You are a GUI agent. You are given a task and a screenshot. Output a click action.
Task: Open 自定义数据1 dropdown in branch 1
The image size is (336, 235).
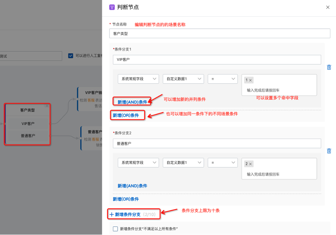coord(183,79)
